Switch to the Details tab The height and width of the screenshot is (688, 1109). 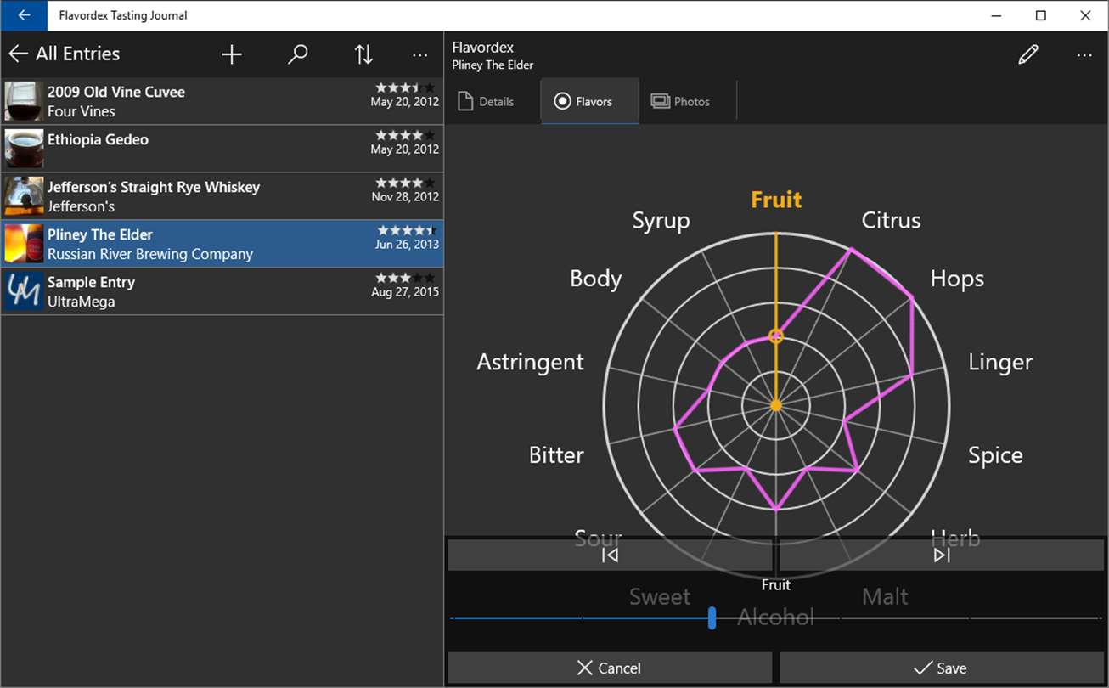tap(487, 102)
